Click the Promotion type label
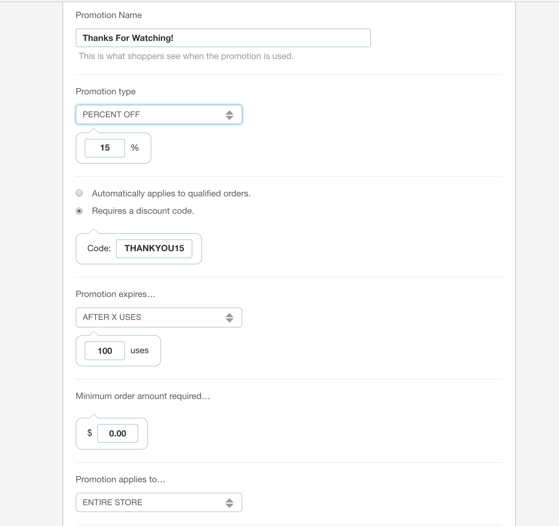 (x=106, y=92)
